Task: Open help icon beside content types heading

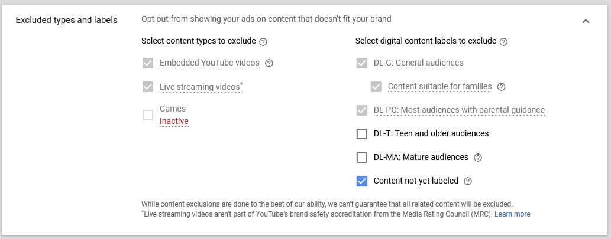Action: click(x=264, y=41)
